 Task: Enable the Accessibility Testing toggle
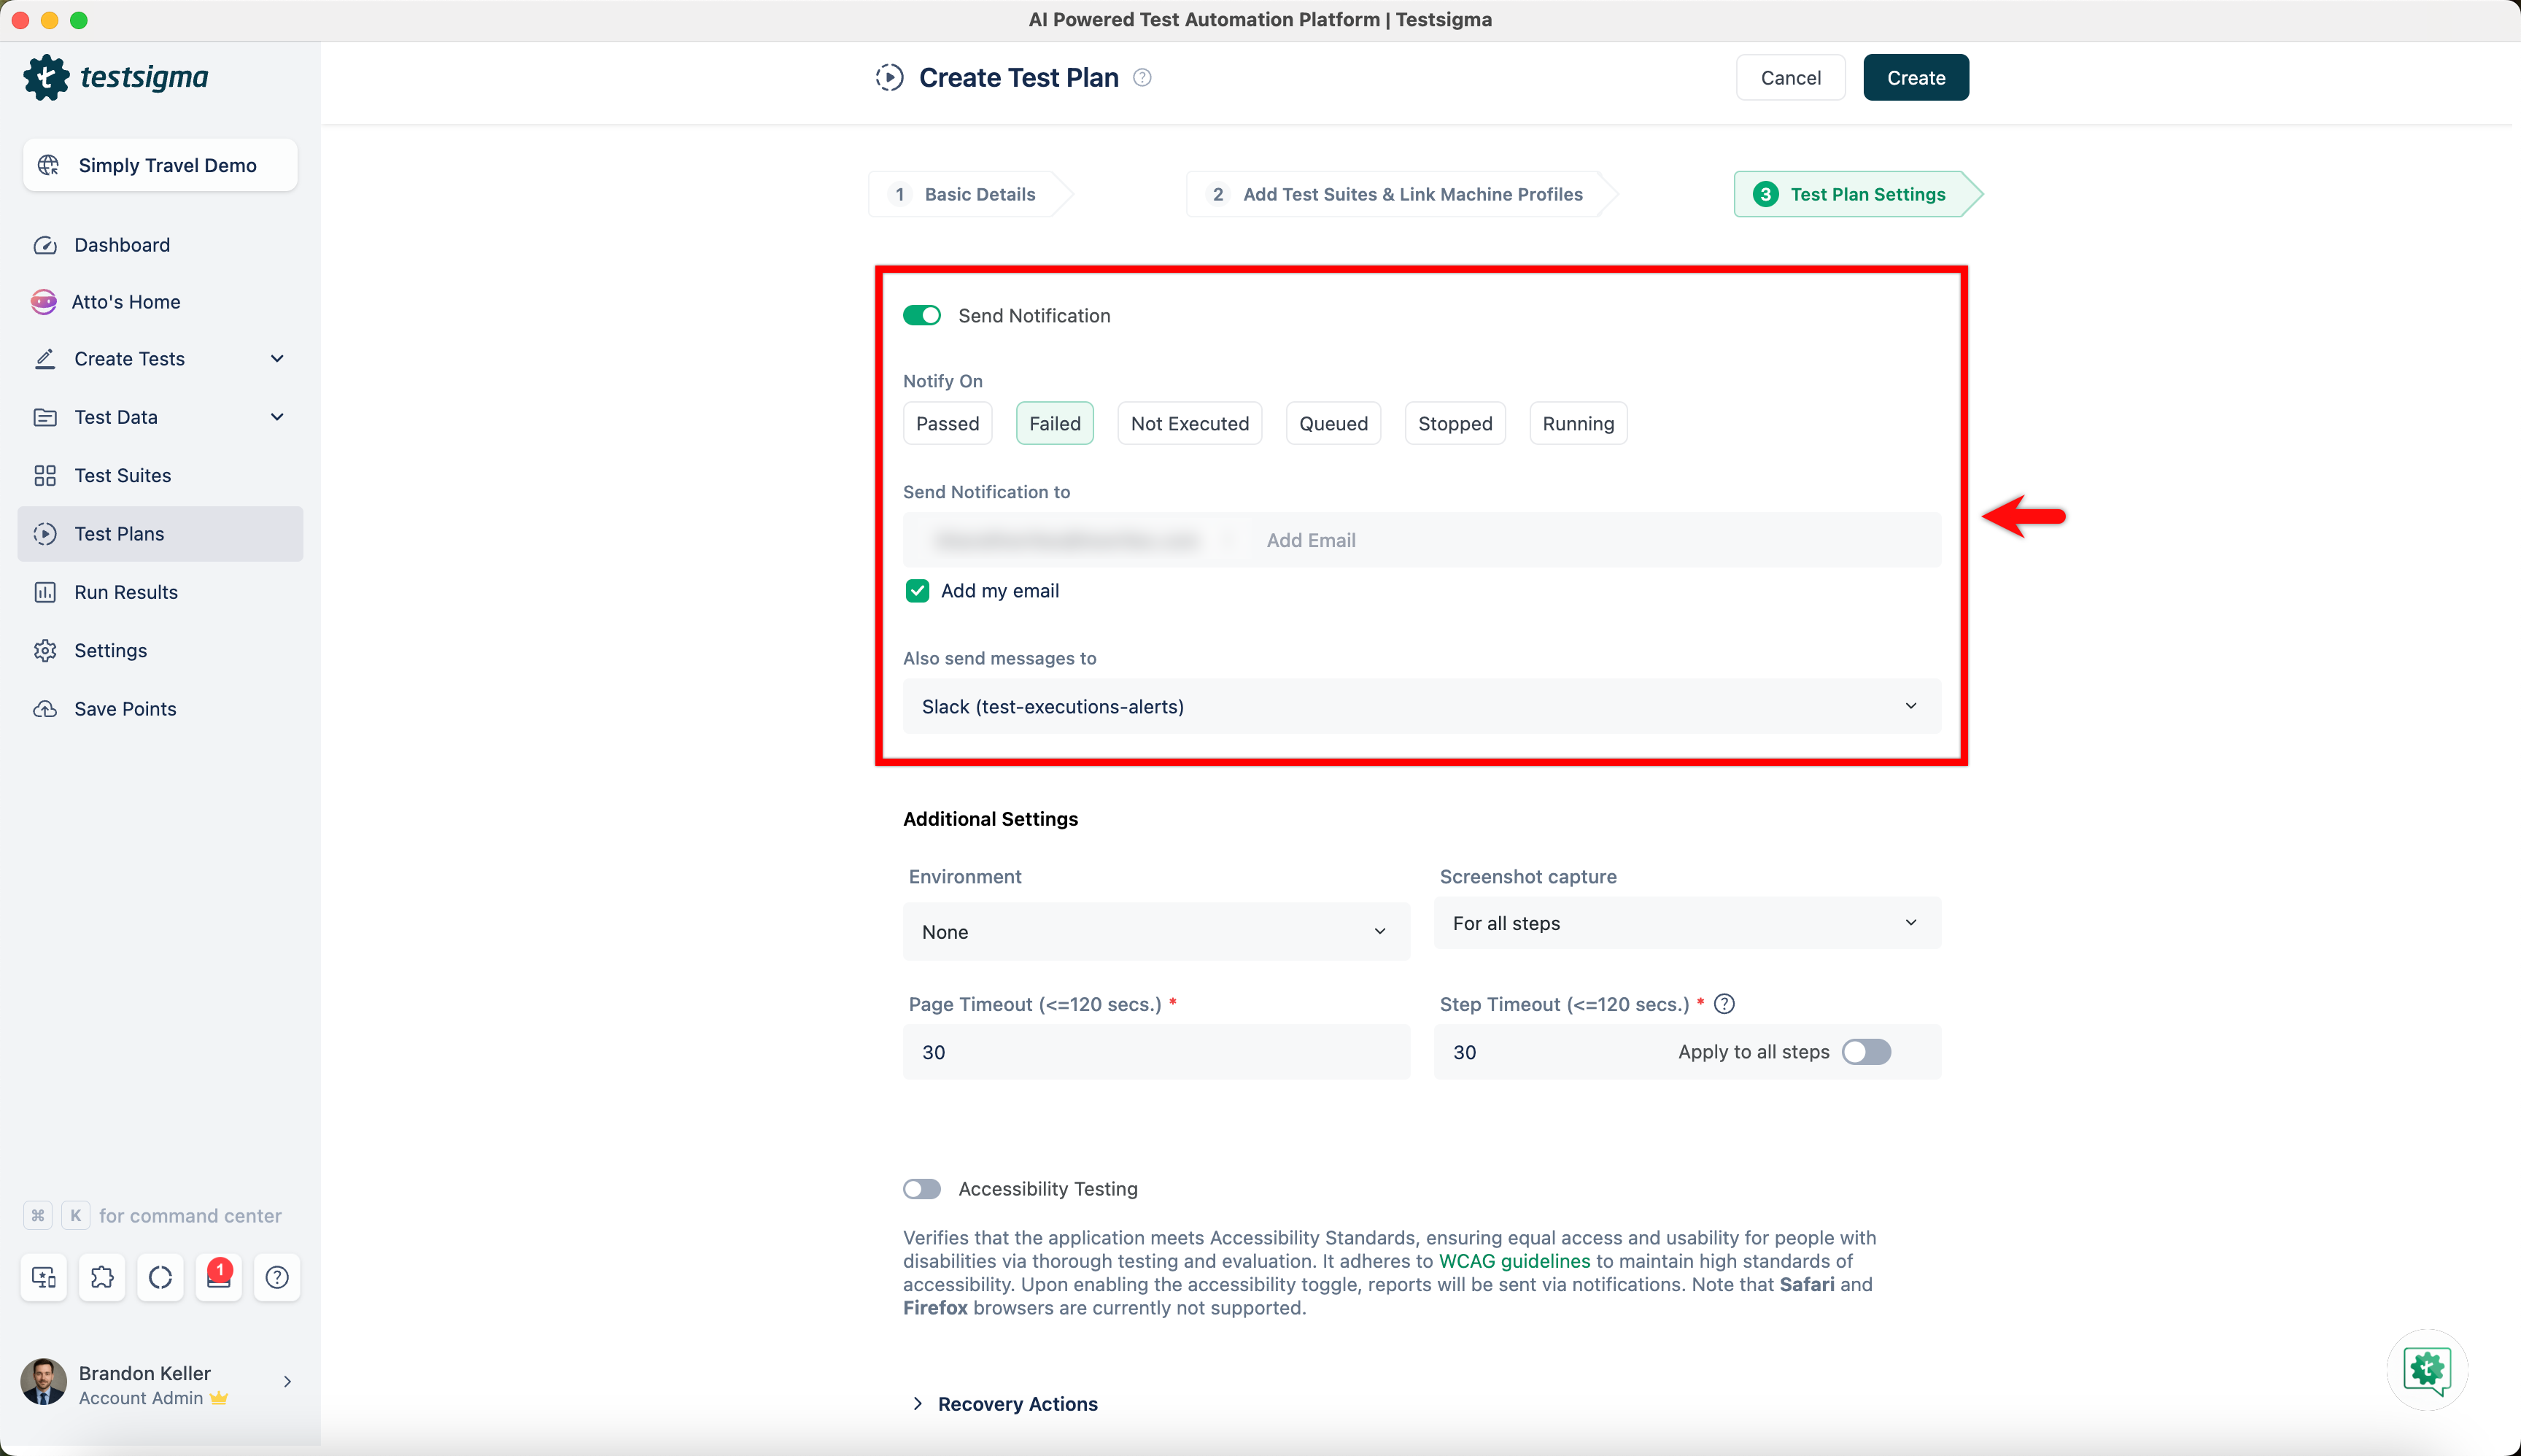pyautogui.click(x=922, y=1189)
